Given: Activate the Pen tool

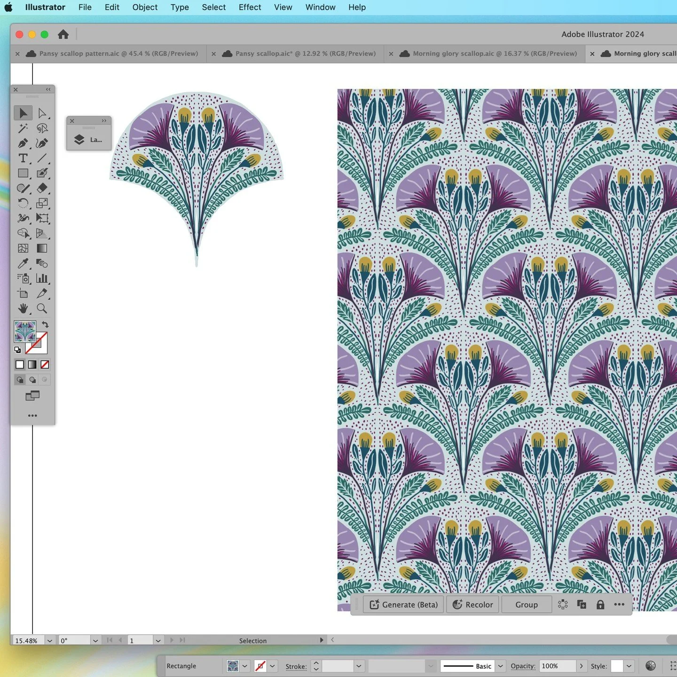Looking at the screenshot, I should (x=24, y=143).
